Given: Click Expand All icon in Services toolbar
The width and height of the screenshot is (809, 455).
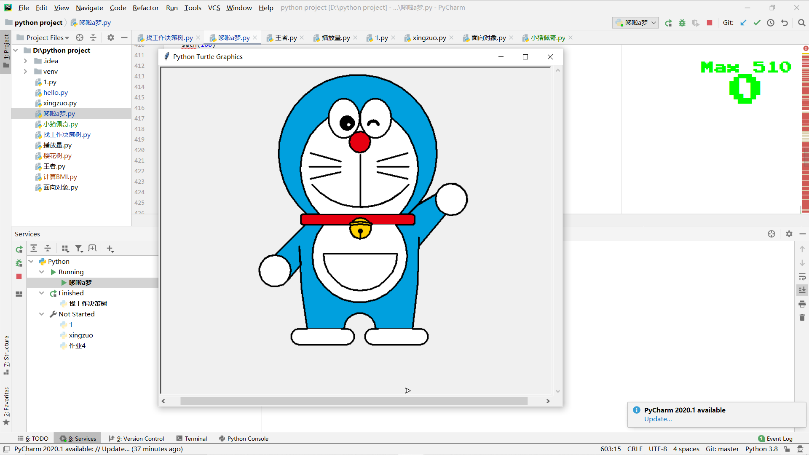Looking at the screenshot, I should point(34,249).
